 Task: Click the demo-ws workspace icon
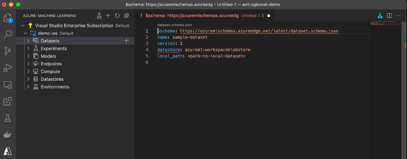pyautogui.click(x=33, y=33)
